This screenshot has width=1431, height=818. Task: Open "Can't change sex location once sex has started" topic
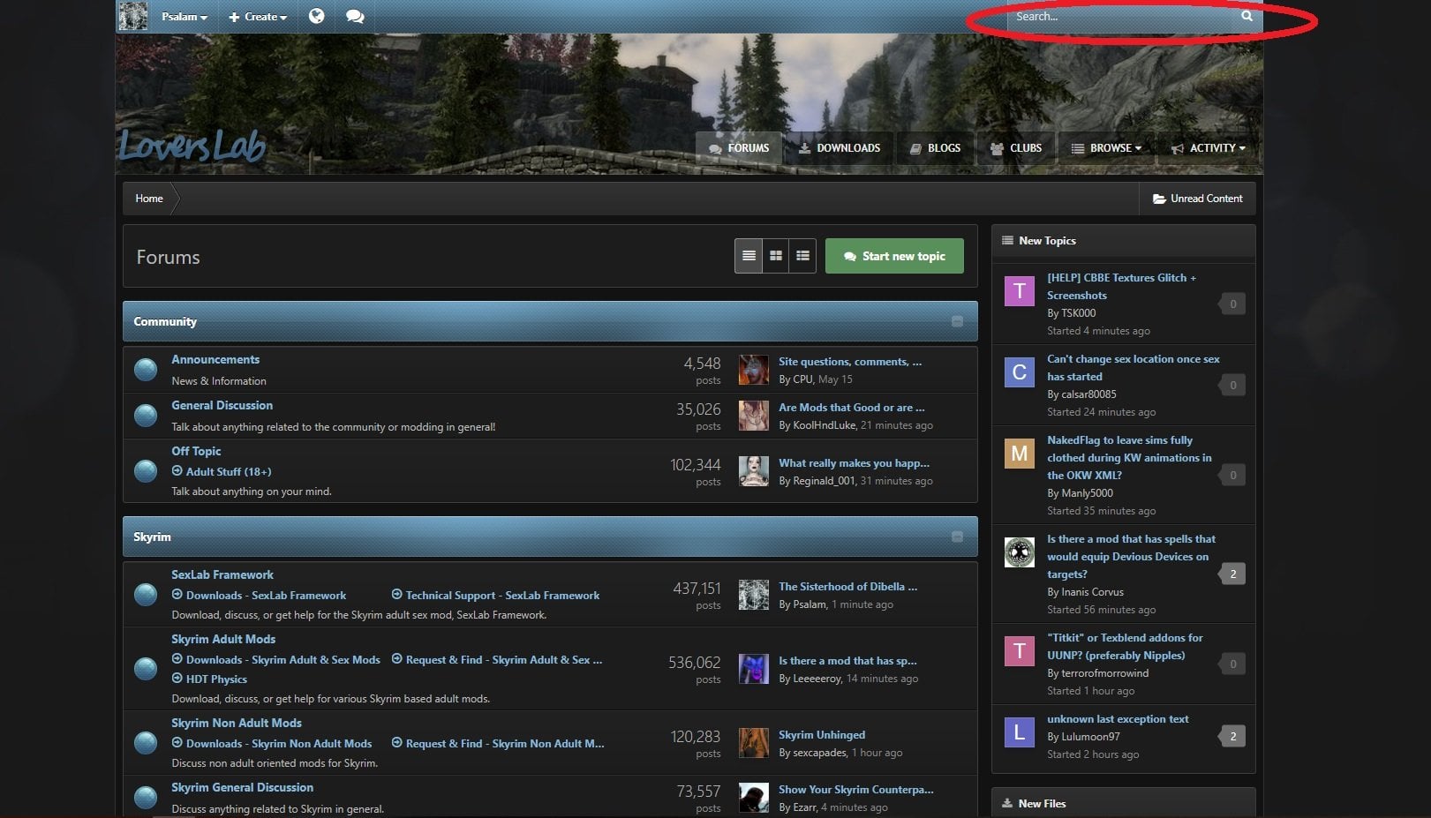pyautogui.click(x=1134, y=368)
